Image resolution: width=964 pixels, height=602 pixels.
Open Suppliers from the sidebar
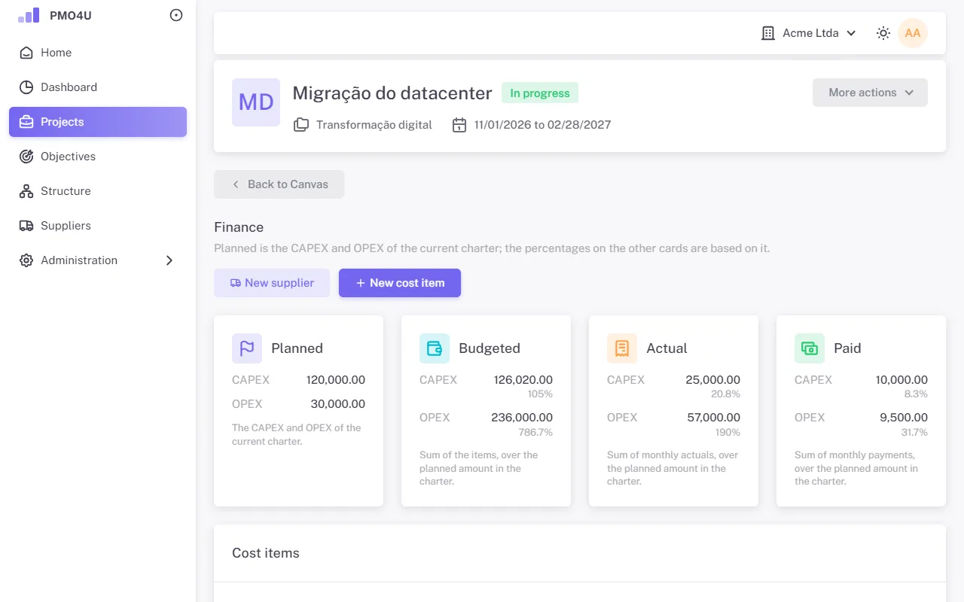98,226
